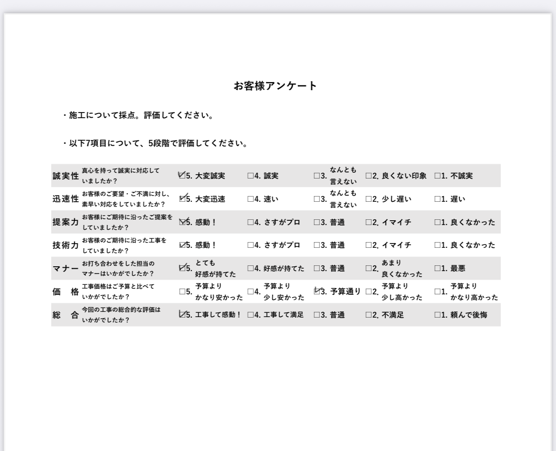Screen dimensions: 556x451
Task: Select 技術力 row 2. イマイチ checkbox
Action: pyautogui.click(x=368, y=245)
